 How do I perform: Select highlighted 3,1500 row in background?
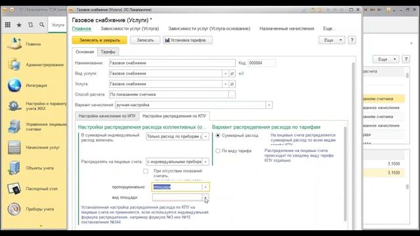[383, 172]
